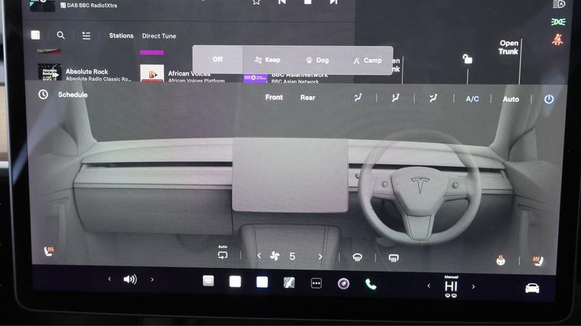581x326 pixels.
Task: Open the car controls icon
Action: click(532, 288)
